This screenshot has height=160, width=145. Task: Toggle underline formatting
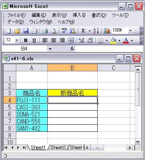(x=34, y=40)
